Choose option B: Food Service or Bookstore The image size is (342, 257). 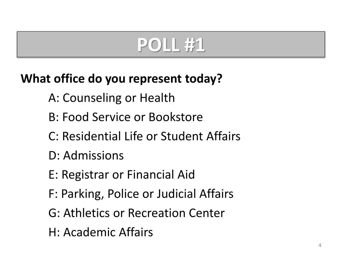(x=126, y=117)
